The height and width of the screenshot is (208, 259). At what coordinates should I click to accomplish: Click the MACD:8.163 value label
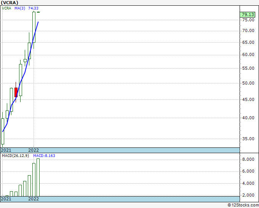click(41, 156)
